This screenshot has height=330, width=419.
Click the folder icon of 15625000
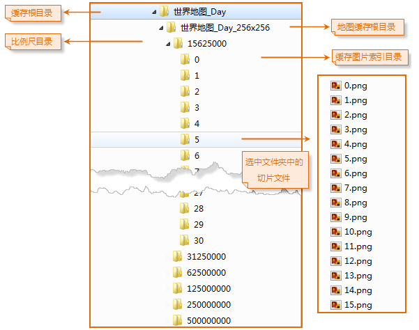[178, 43]
